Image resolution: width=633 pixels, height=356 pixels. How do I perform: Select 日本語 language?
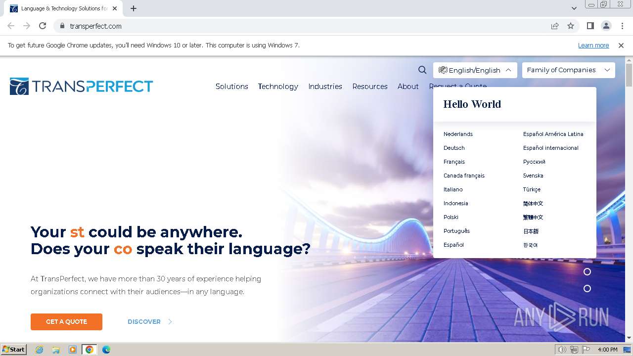[x=531, y=231]
